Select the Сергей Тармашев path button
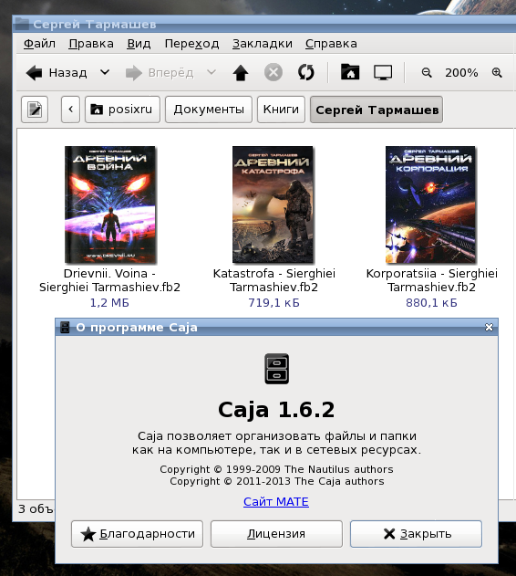The width and height of the screenshot is (516, 576). [x=377, y=110]
